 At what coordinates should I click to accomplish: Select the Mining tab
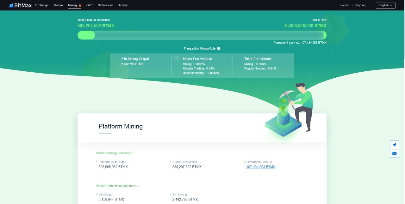tap(72, 5)
